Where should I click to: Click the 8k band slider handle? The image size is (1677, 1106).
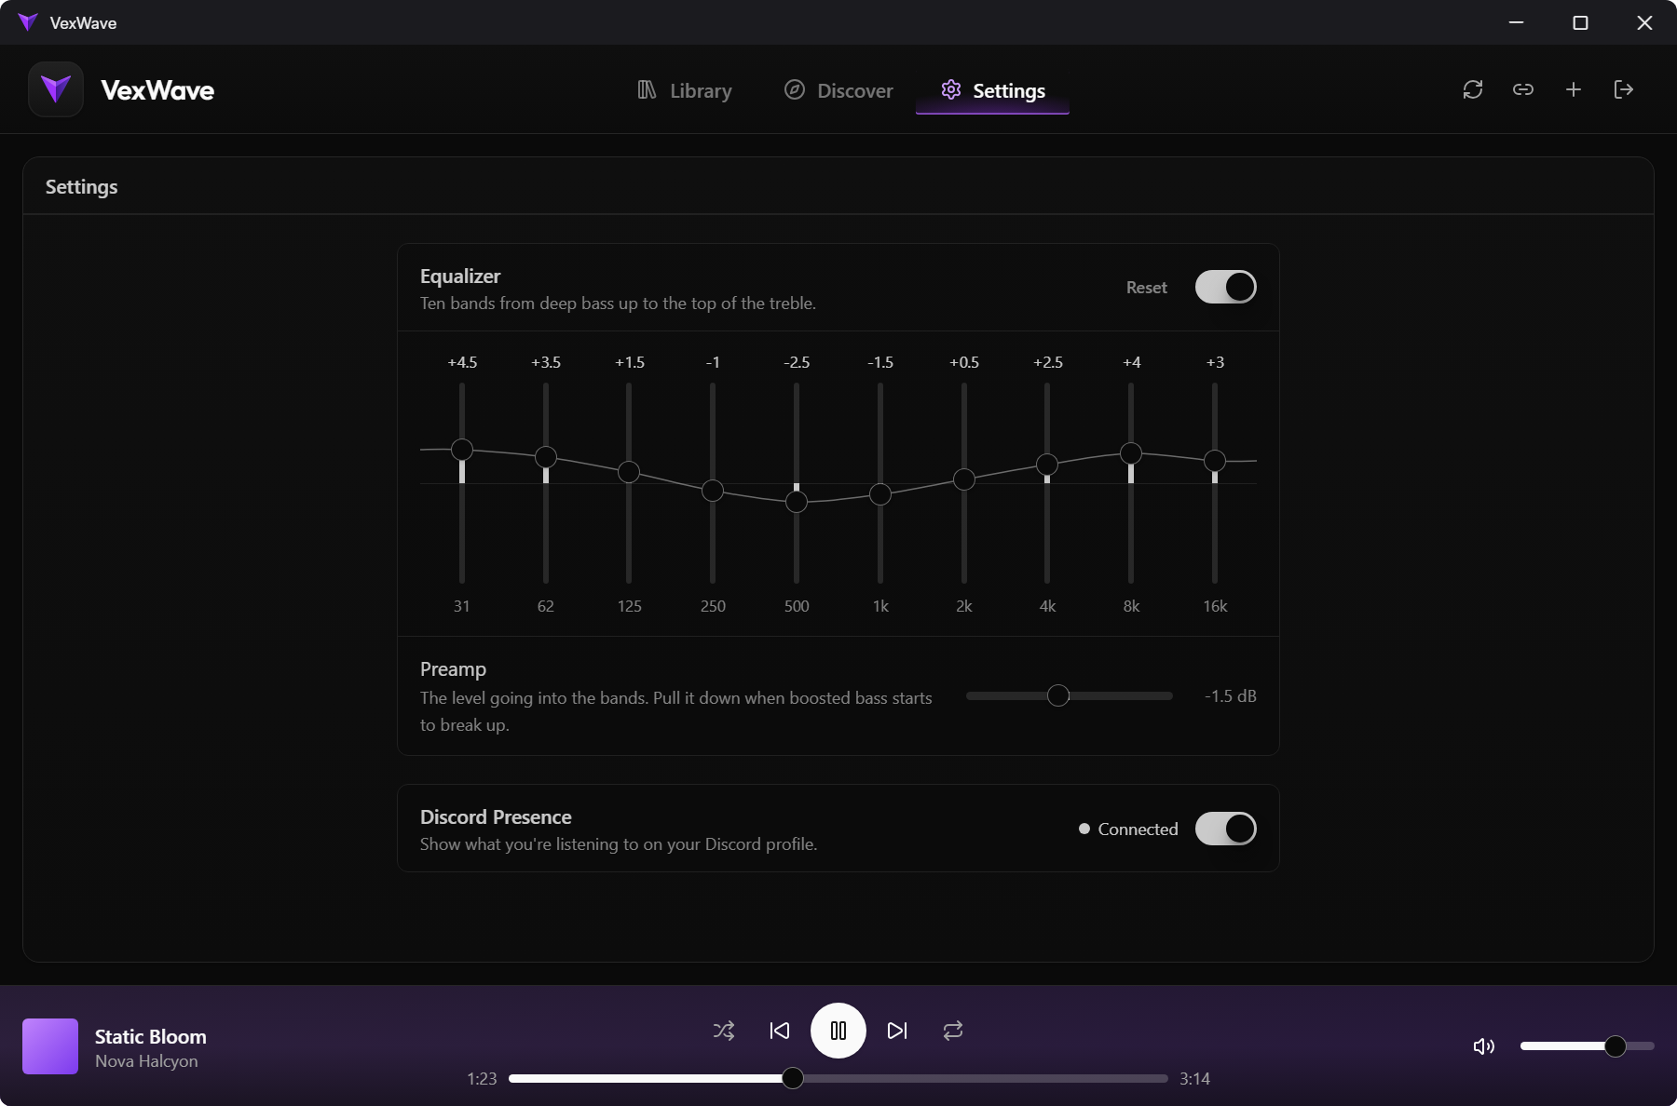coord(1131,453)
